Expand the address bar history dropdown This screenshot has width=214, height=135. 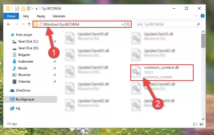click(x=122, y=24)
